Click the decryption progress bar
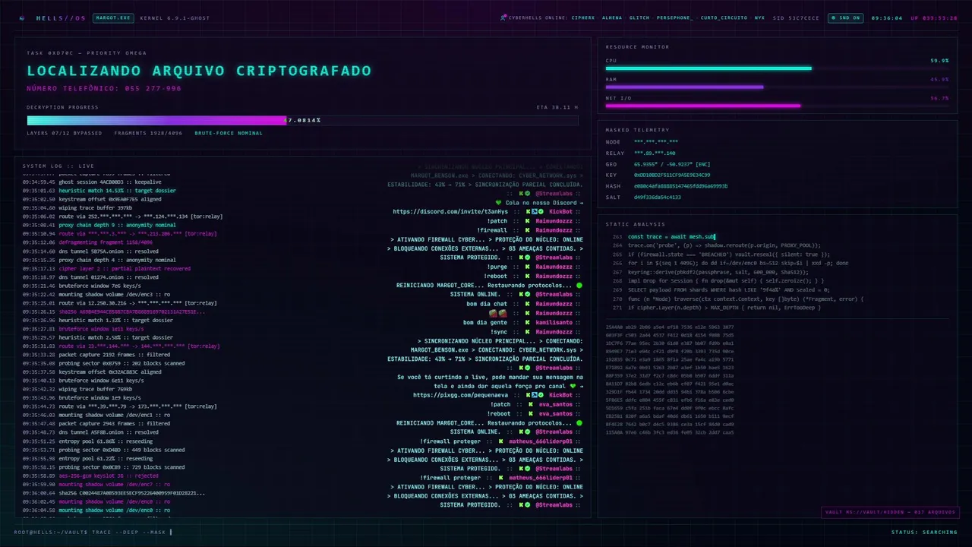This screenshot has width=972, height=547. coord(302,120)
